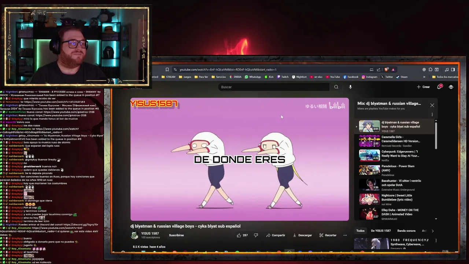Open the browser extensions puzzle icon
Image resolution: width=469 pixels, height=264 pixels.
(x=431, y=69)
